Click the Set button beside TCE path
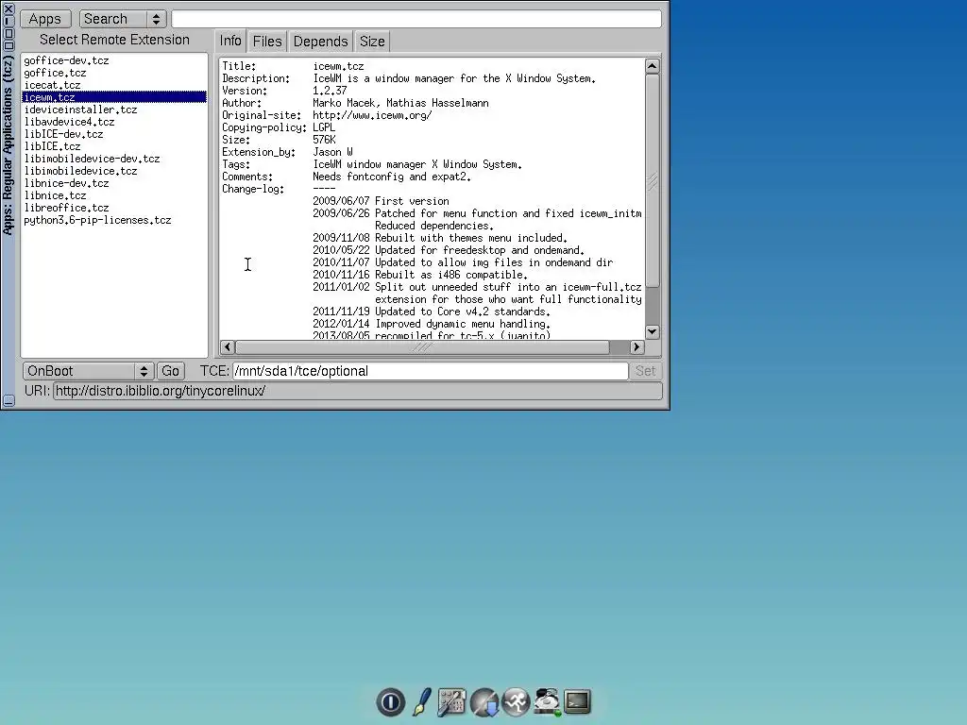Image resolution: width=967 pixels, height=725 pixels. pos(645,371)
